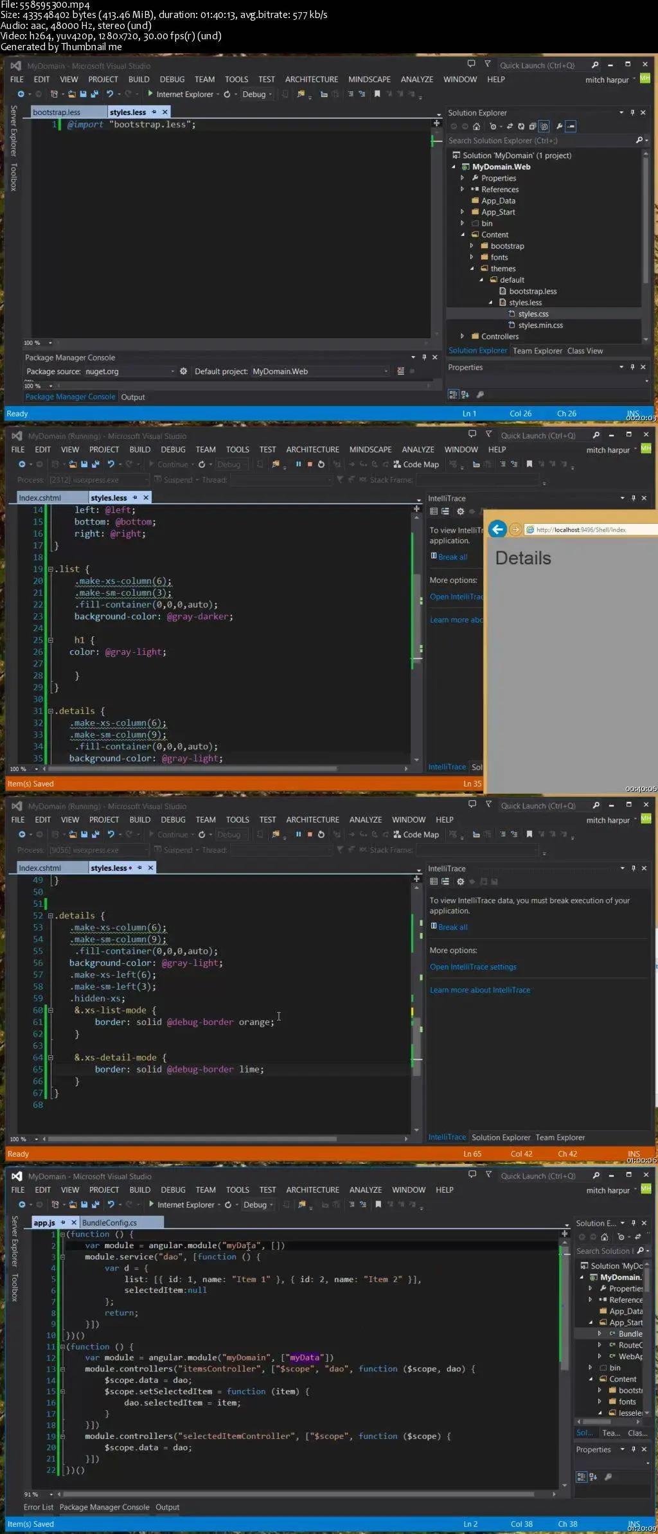Open Package source nuget.org dropdown
This screenshot has height=1534, width=658.
coord(130,371)
